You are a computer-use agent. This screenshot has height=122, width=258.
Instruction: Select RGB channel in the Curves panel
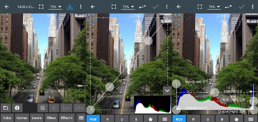tap(93, 119)
